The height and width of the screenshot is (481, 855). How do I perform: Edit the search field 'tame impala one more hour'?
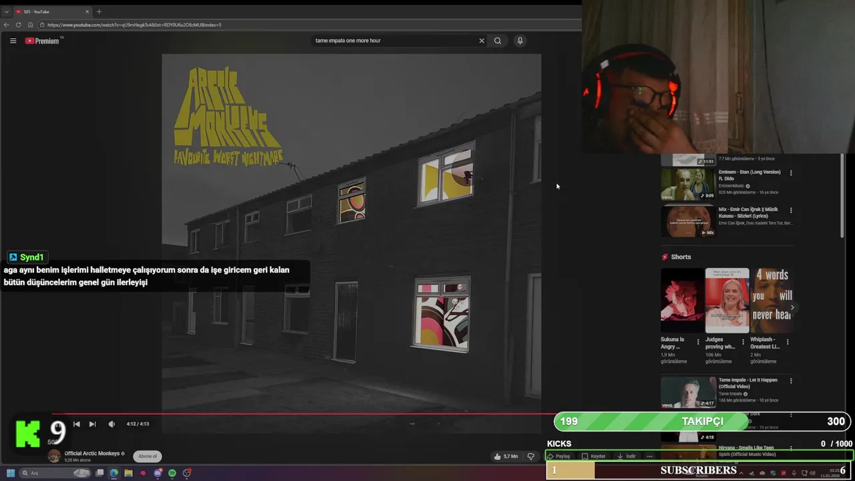(394, 41)
